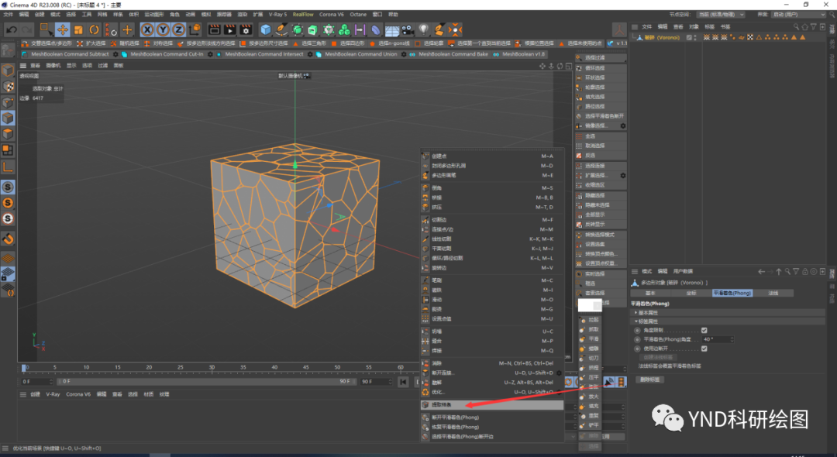Viewport: 837px width, 457px height.
Task: Open the node space dropdown at top right
Action: (721, 15)
